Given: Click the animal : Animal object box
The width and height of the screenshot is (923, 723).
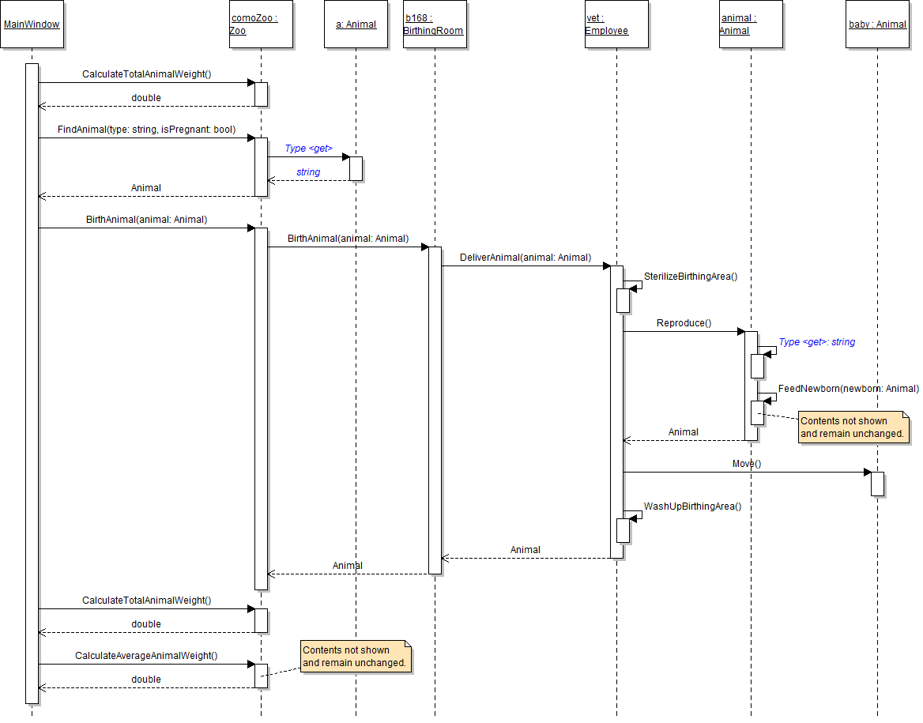Looking at the screenshot, I should [x=751, y=24].
